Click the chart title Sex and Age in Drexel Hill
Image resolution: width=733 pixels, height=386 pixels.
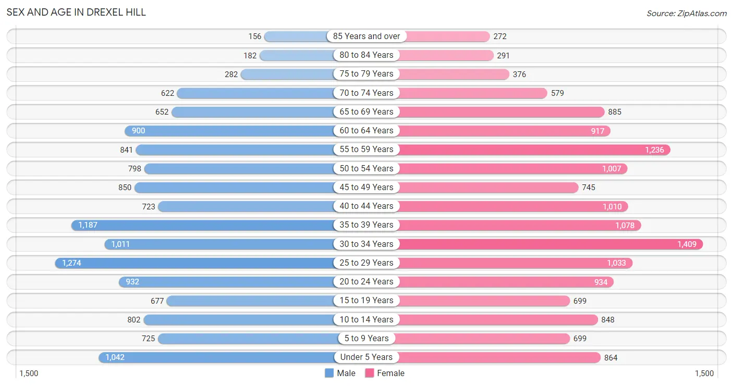[x=76, y=12]
